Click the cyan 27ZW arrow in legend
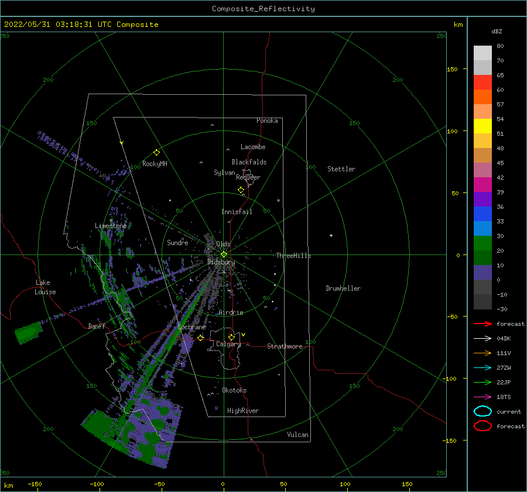 [482, 368]
